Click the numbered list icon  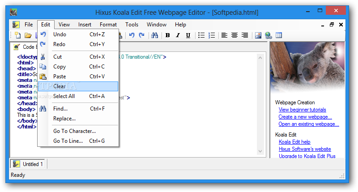click(x=212, y=35)
